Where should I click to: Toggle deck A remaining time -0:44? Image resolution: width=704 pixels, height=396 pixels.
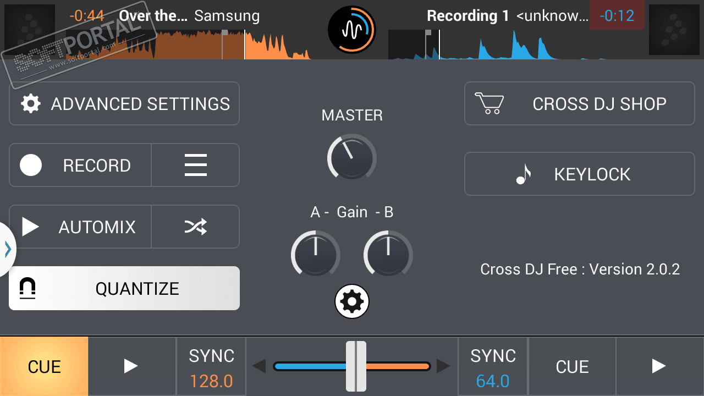point(87,15)
